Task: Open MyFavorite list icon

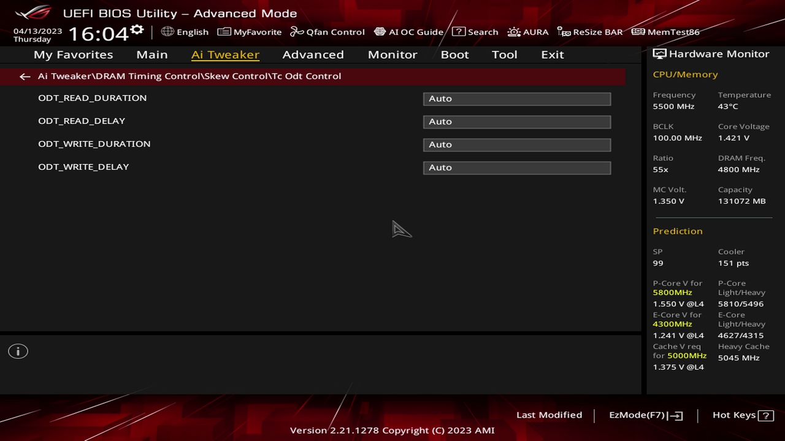Action: click(224, 32)
